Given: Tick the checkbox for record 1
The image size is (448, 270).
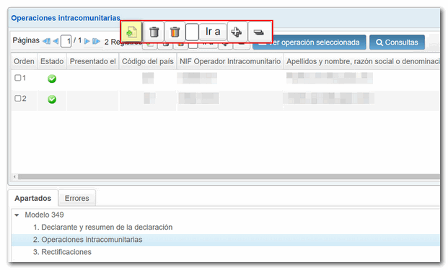Looking at the screenshot, I should 18,78.
